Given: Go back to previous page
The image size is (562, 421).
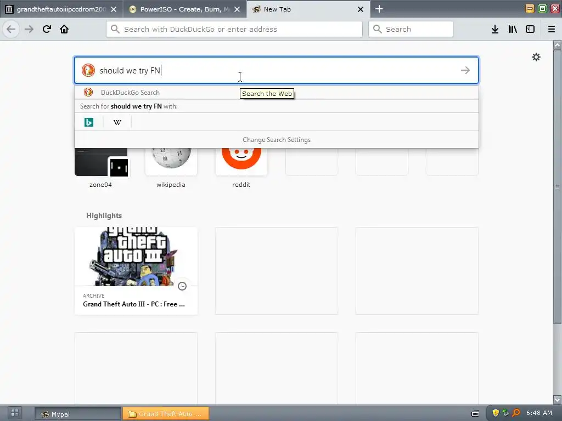Looking at the screenshot, I should [x=11, y=29].
